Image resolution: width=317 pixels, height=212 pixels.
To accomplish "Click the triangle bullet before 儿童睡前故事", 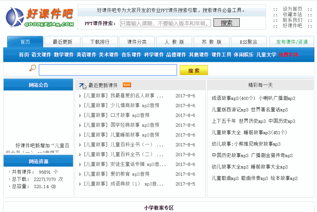I will coord(80,135).
